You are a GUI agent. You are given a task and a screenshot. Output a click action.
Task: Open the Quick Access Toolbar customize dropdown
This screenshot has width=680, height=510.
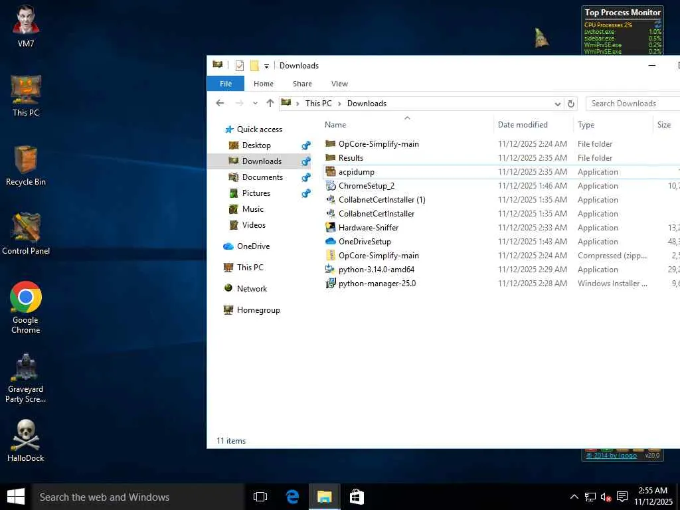pyautogui.click(x=266, y=66)
